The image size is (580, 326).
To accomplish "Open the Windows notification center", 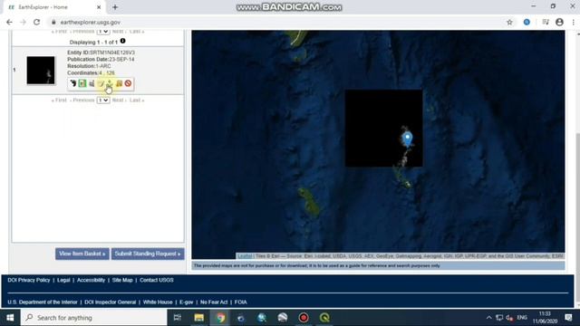I will 568,318.
